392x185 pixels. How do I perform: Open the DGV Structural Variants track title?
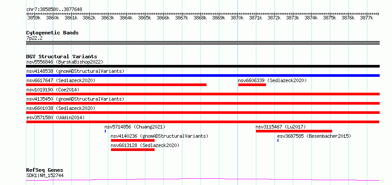pyautogui.click(x=62, y=57)
